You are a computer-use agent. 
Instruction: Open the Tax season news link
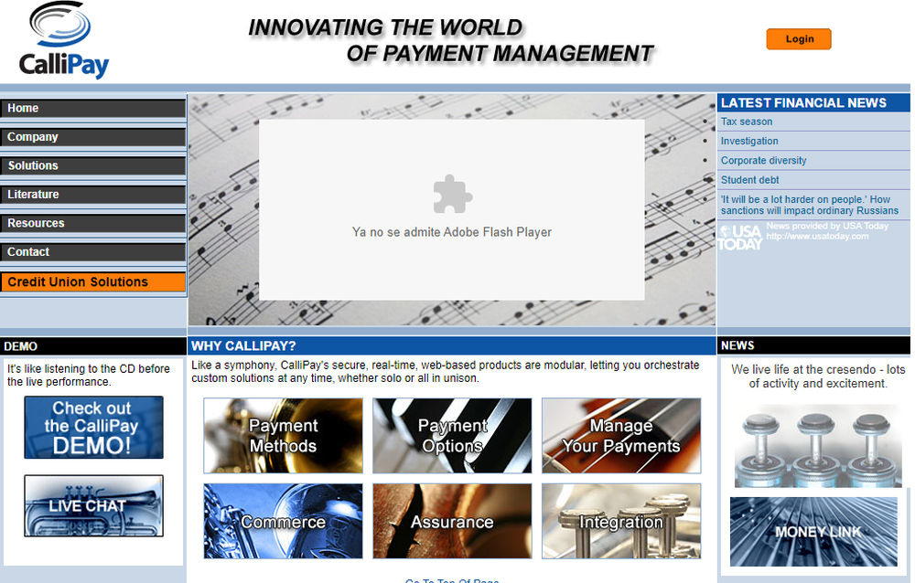tap(747, 122)
